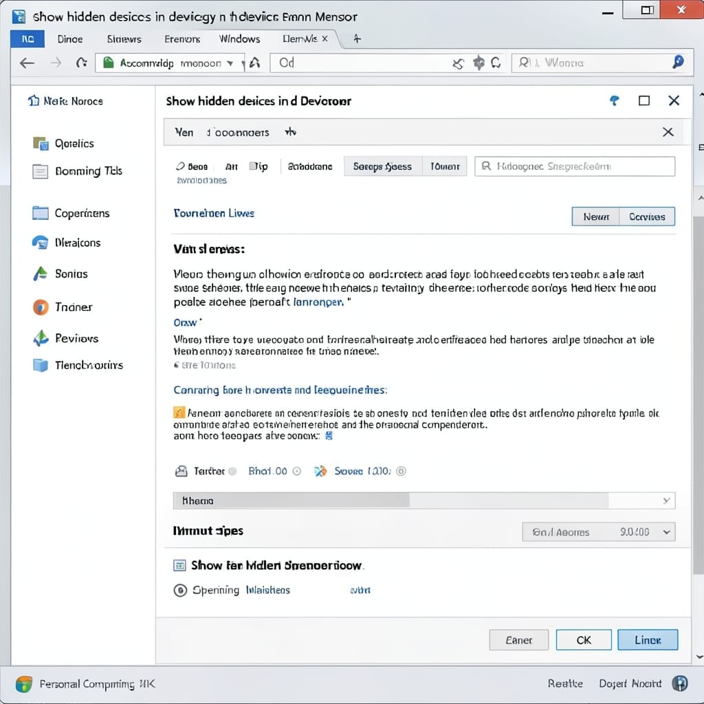
Task: Click the green lock icon in address bar
Action: (108, 63)
